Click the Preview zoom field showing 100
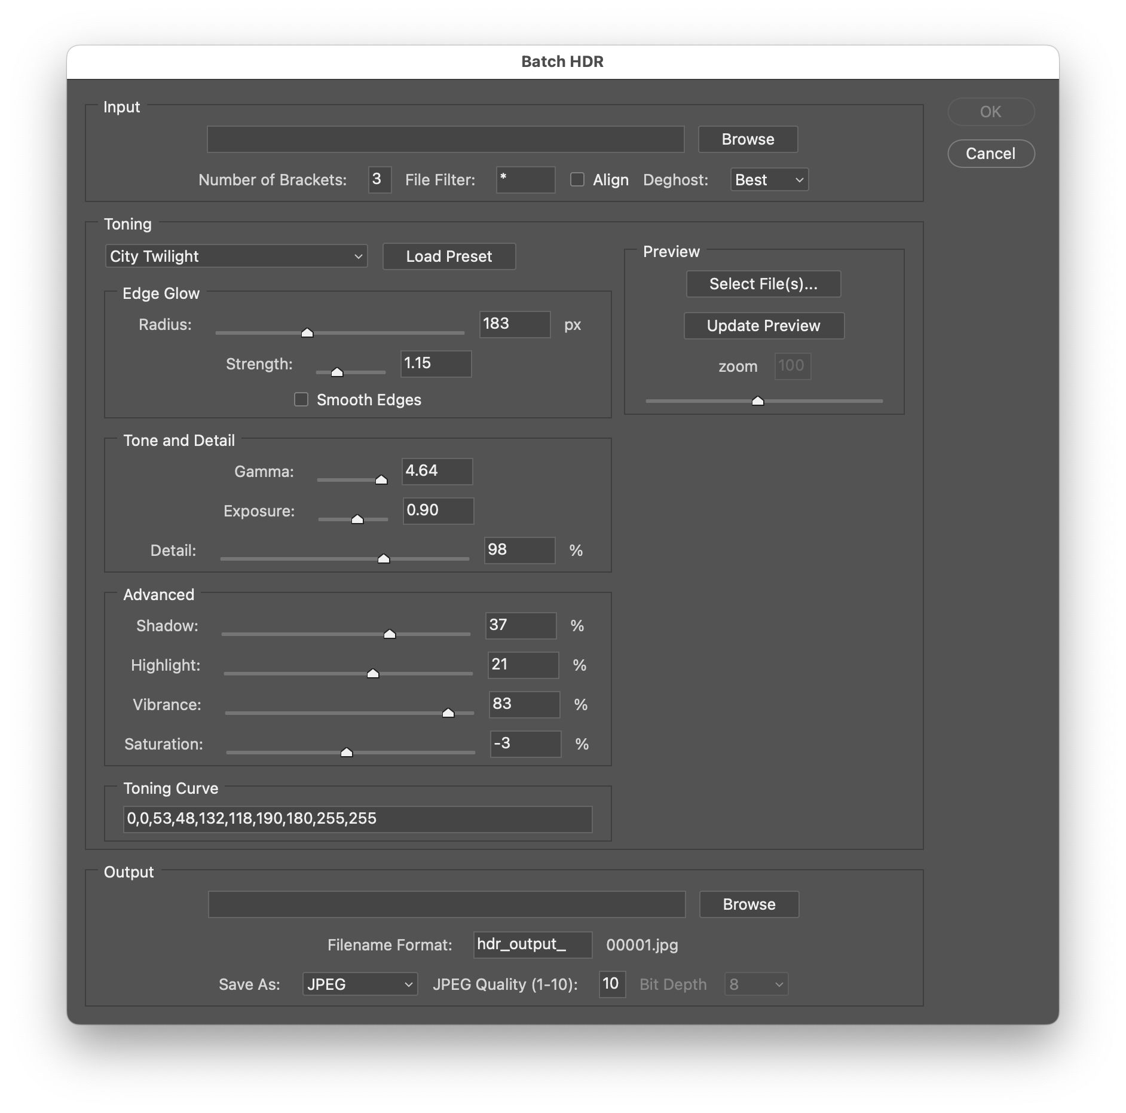 (x=793, y=366)
